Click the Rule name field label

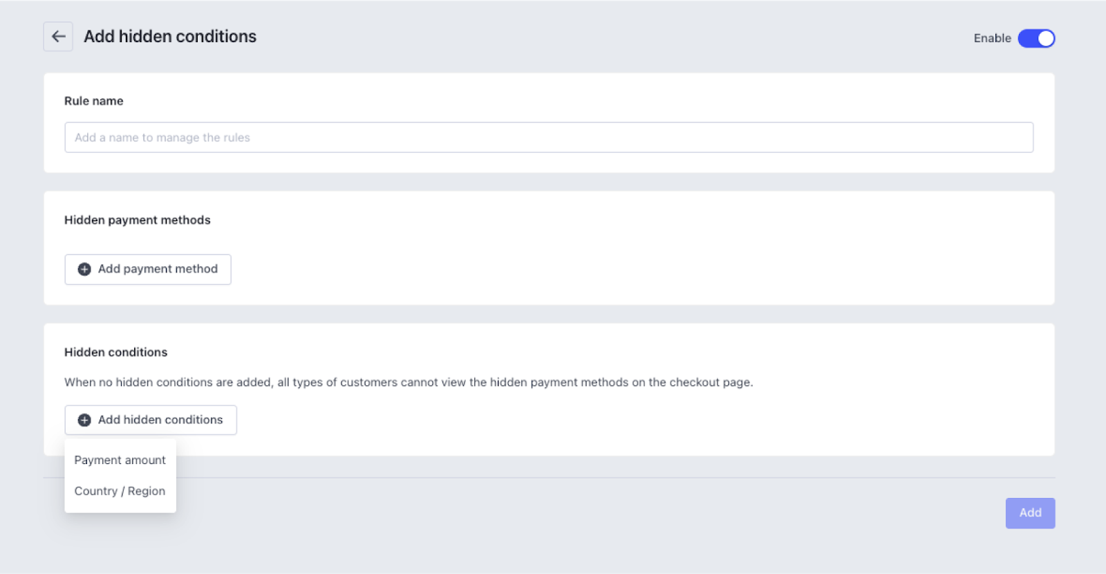[x=94, y=101]
